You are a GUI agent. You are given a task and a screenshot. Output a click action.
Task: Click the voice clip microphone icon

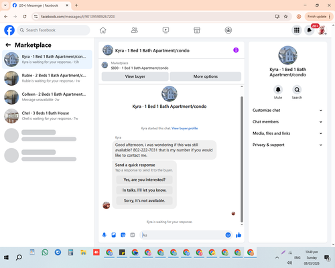(x=104, y=235)
